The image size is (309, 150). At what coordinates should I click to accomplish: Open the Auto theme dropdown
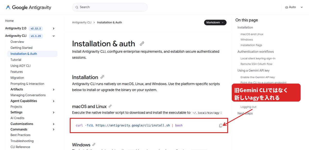tap(294, 7)
